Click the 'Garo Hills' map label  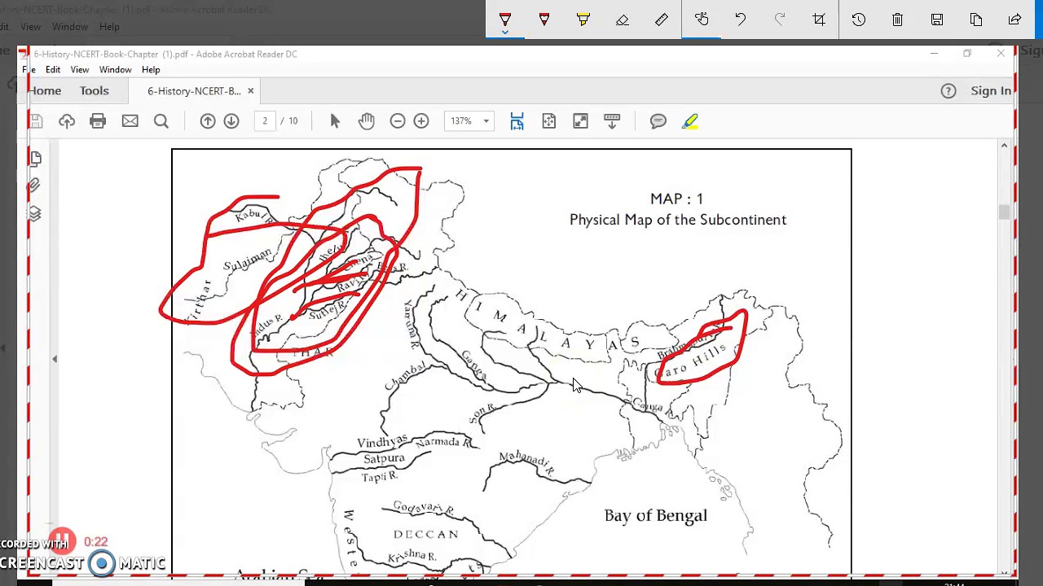coord(691,363)
